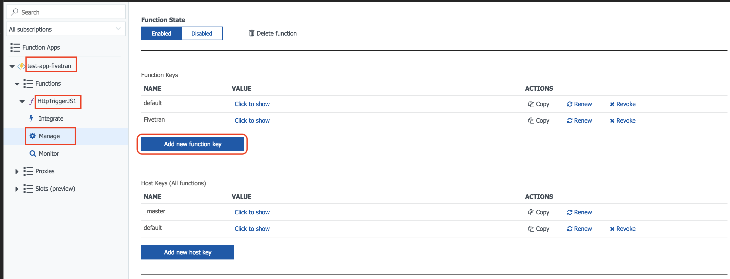Viewport: 730px width, 279px height.
Task: Click the _master key name cell
Action: click(154, 211)
